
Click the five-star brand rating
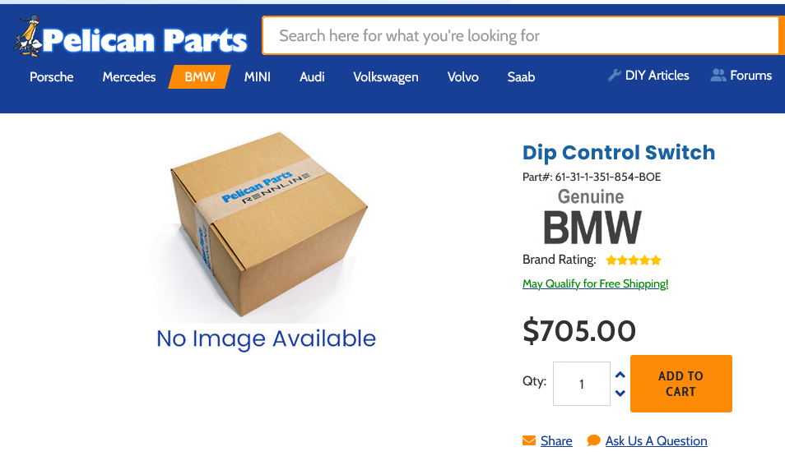click(634, 260)
